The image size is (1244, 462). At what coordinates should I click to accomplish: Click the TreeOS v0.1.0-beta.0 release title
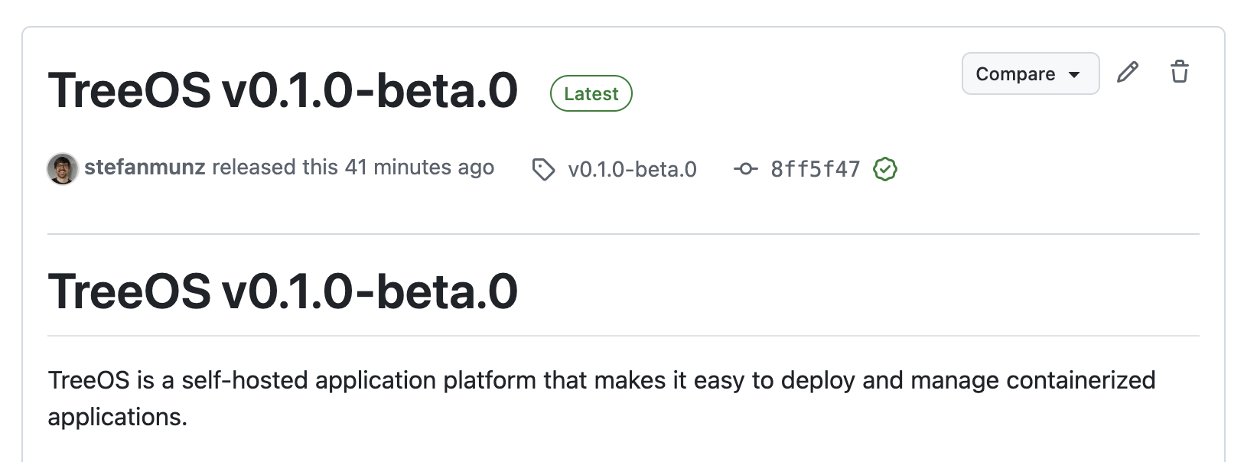[283, 89]
